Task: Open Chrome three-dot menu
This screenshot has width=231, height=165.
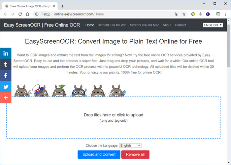Action: [x=226, y=14]
